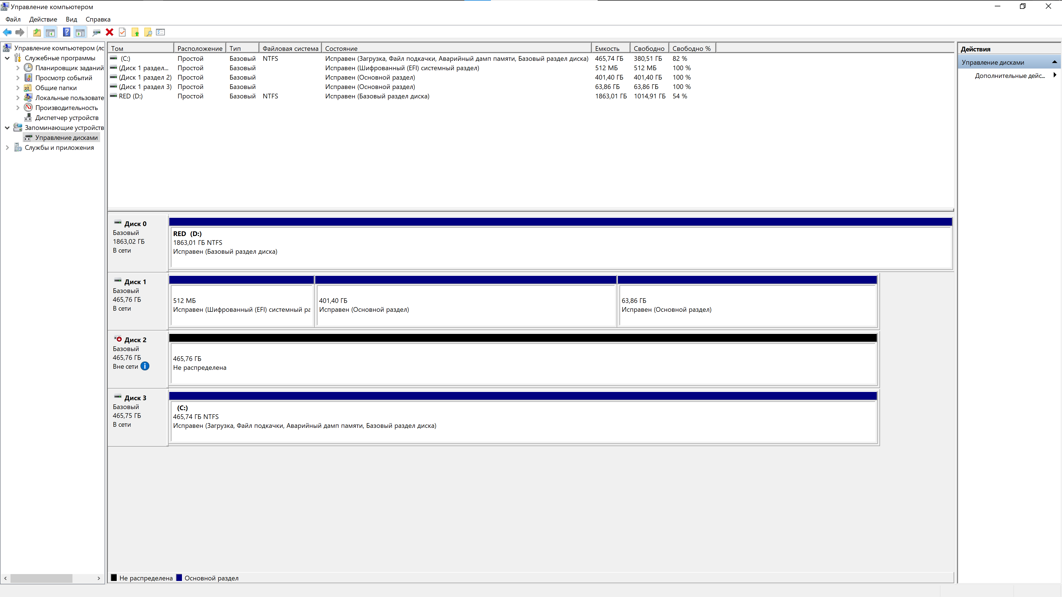Select Управление дисками tree item
This screenshot has height=597, width=1062.
coord(66,138)
